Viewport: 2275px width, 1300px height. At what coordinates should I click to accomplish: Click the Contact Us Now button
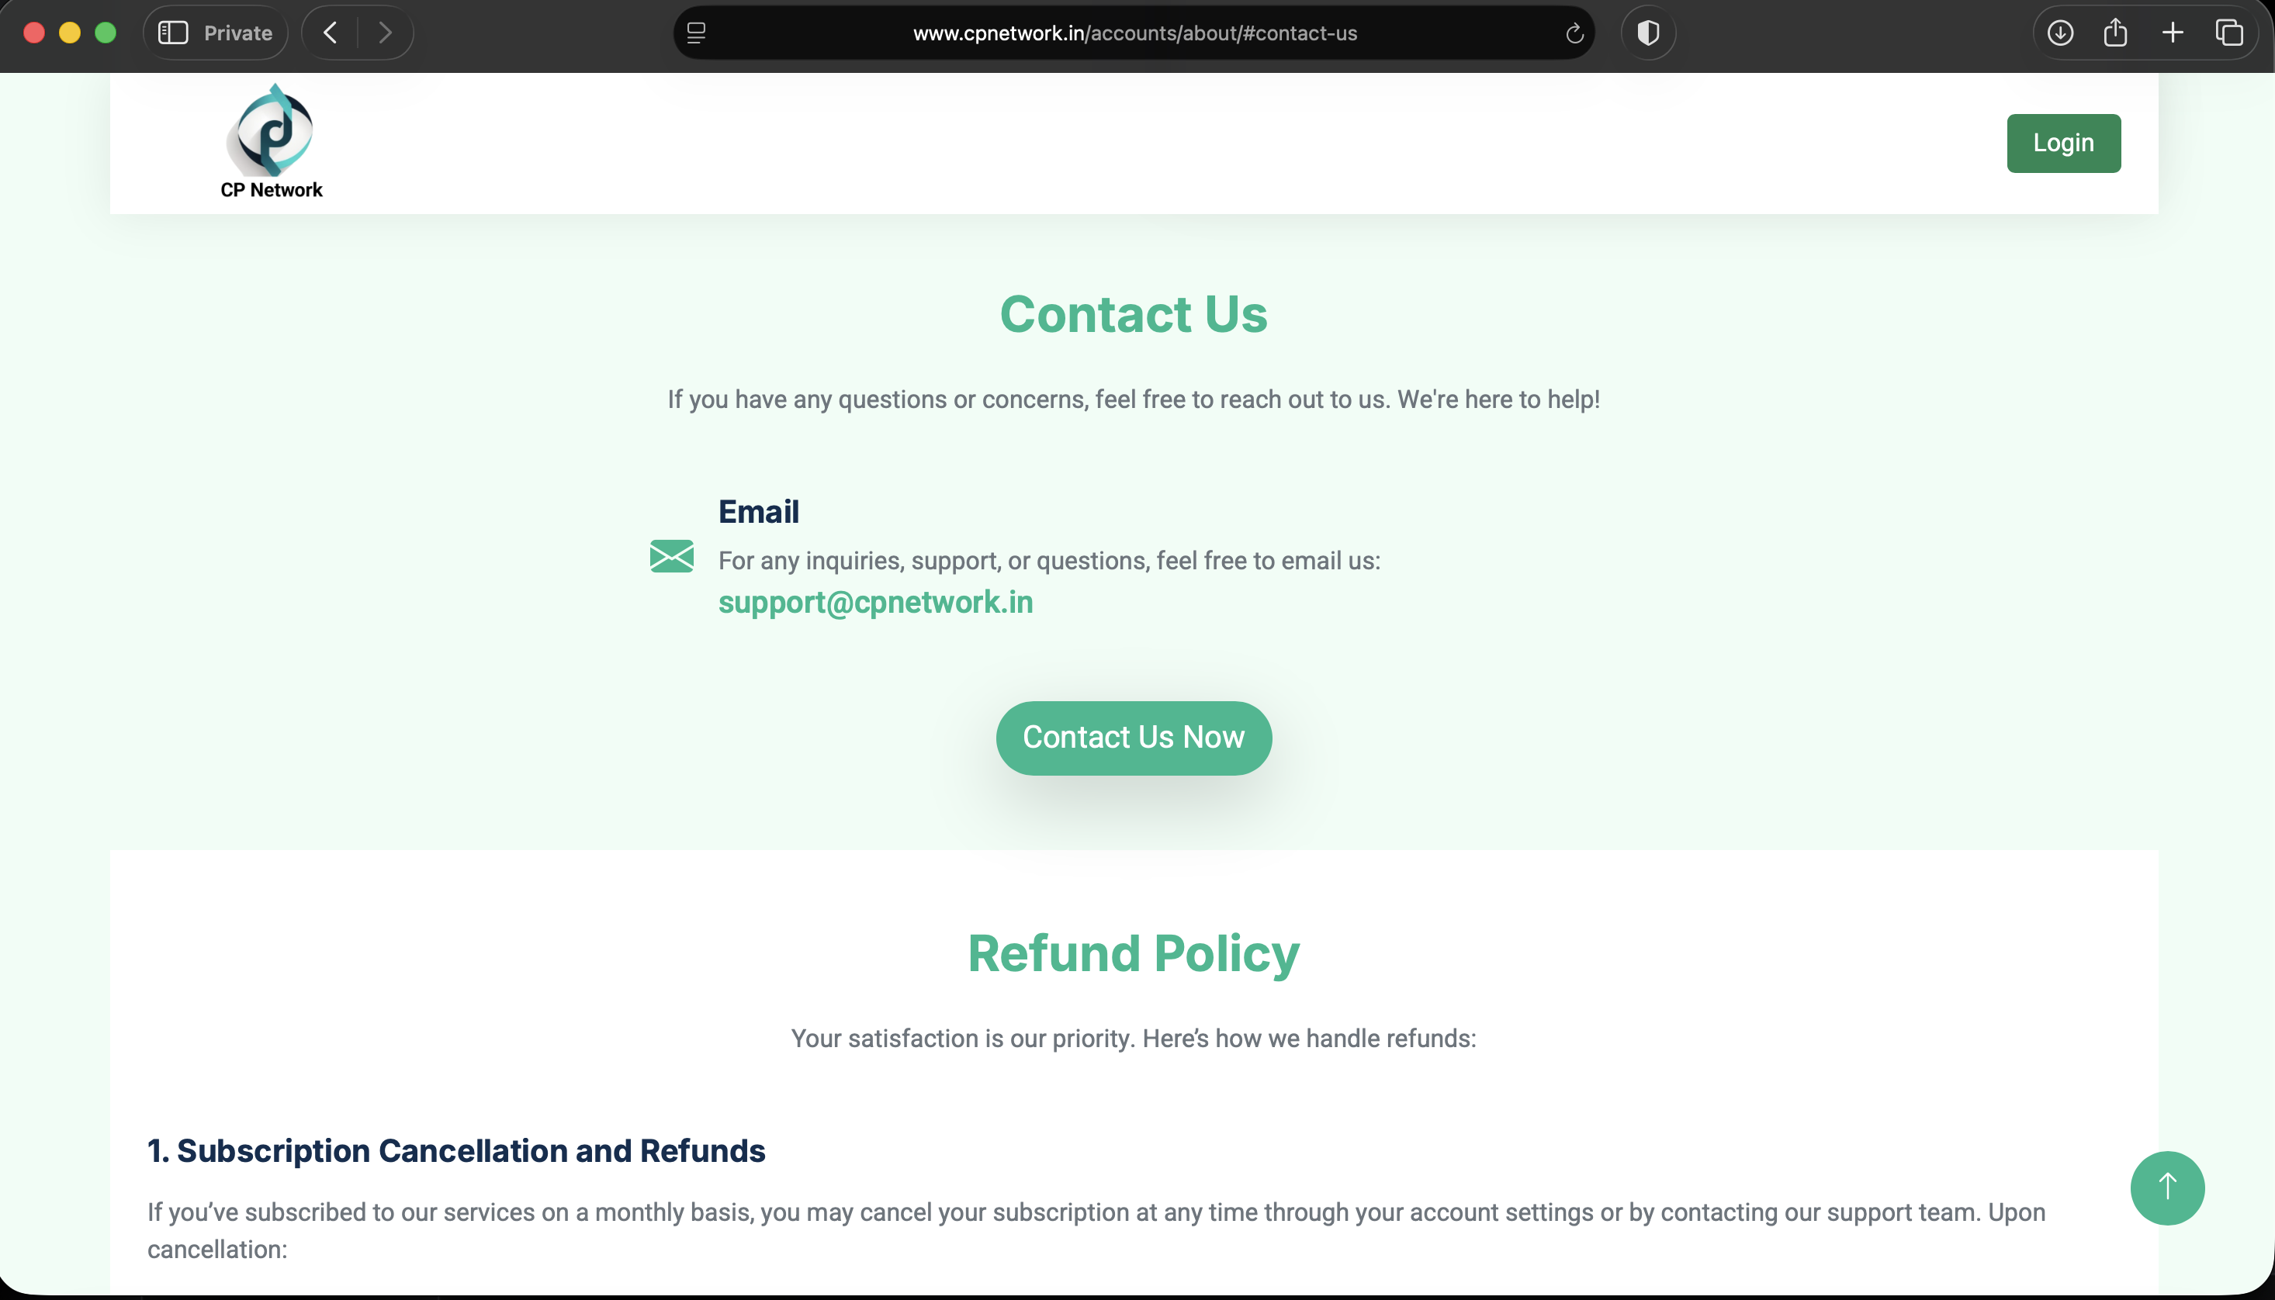click(1133, 738)
